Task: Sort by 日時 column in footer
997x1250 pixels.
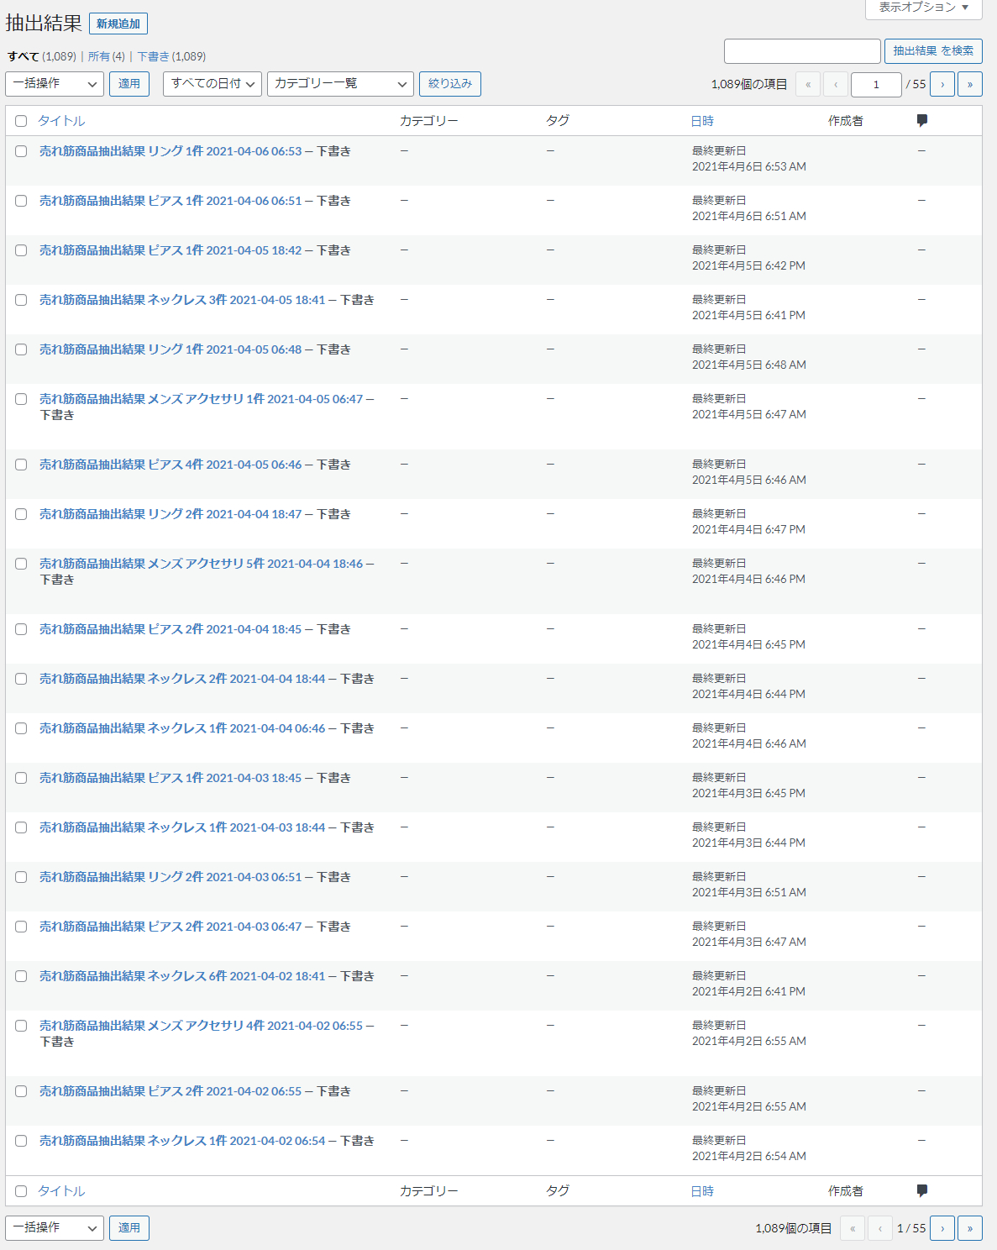Action: (702, 1191)
